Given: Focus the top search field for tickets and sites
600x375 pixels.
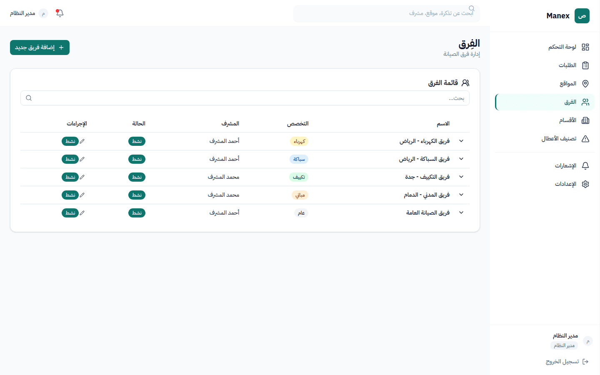Looking at the screenshot, I should tap(387, 13).
